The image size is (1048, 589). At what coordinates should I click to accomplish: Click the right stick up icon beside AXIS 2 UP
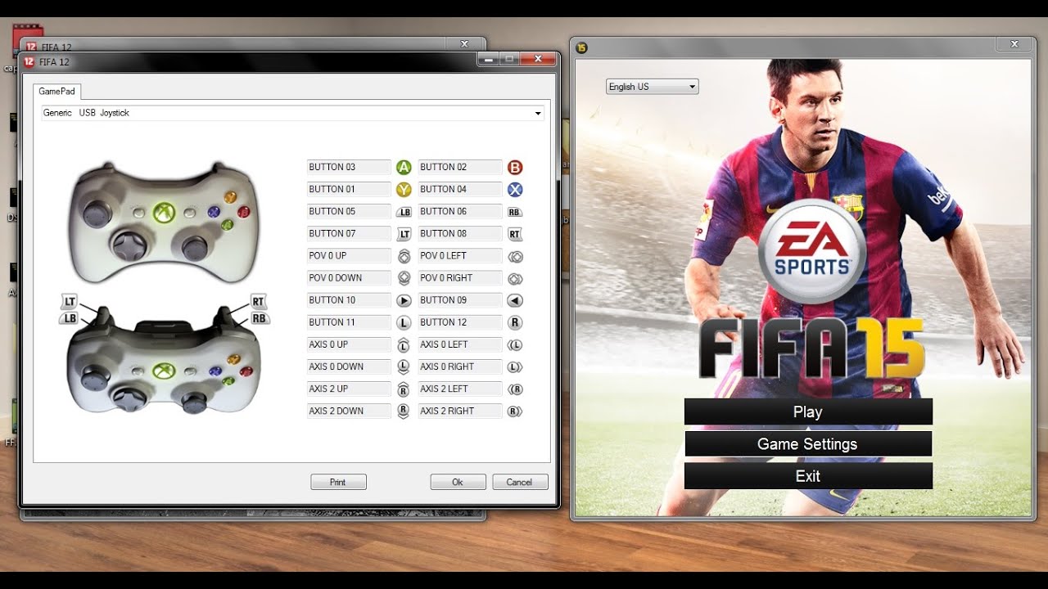[x=404, y=389]
